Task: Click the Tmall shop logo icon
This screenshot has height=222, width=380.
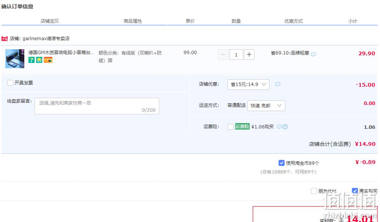Action: coord(5,39)
